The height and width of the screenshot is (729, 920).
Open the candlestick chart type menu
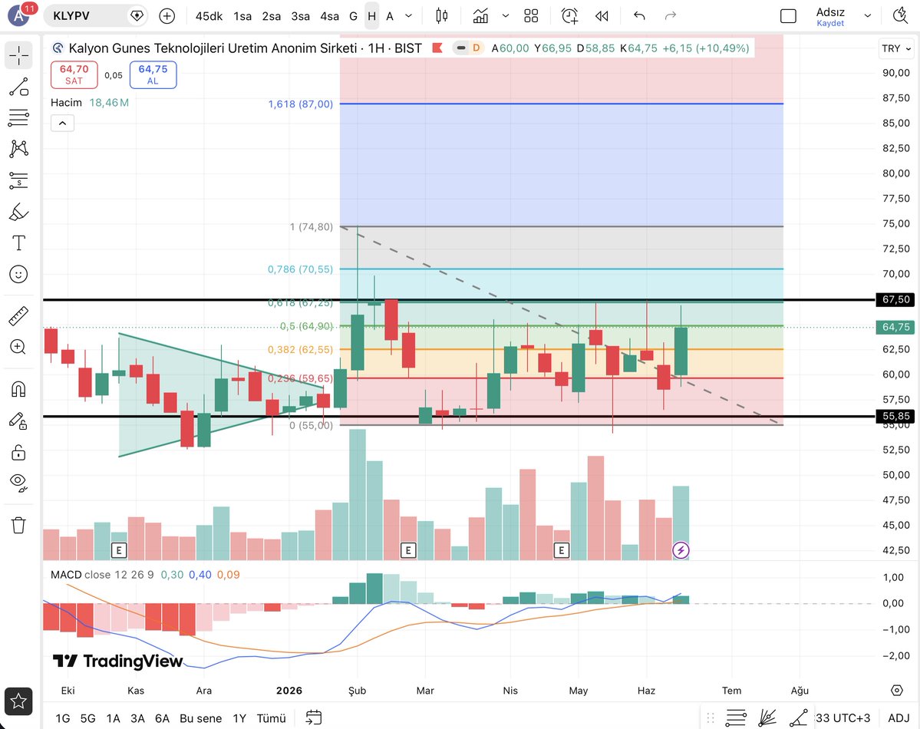(442, 16)
